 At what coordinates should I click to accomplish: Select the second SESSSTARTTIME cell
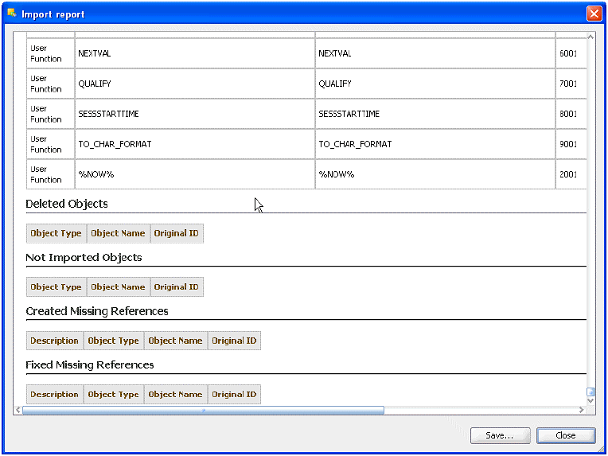[x=435, y=114]
